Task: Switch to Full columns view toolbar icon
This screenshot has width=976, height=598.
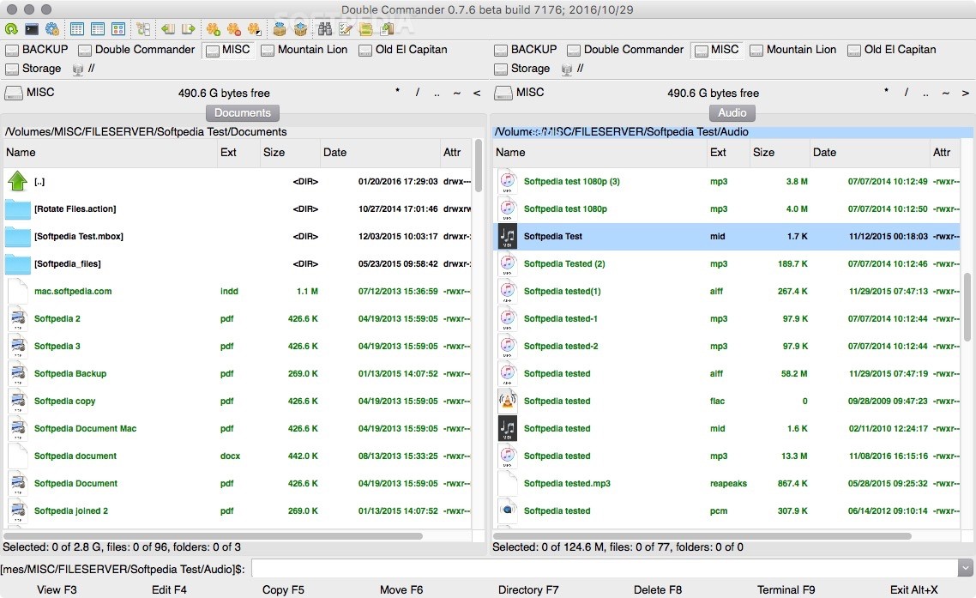Action: [x=98, y=28]
